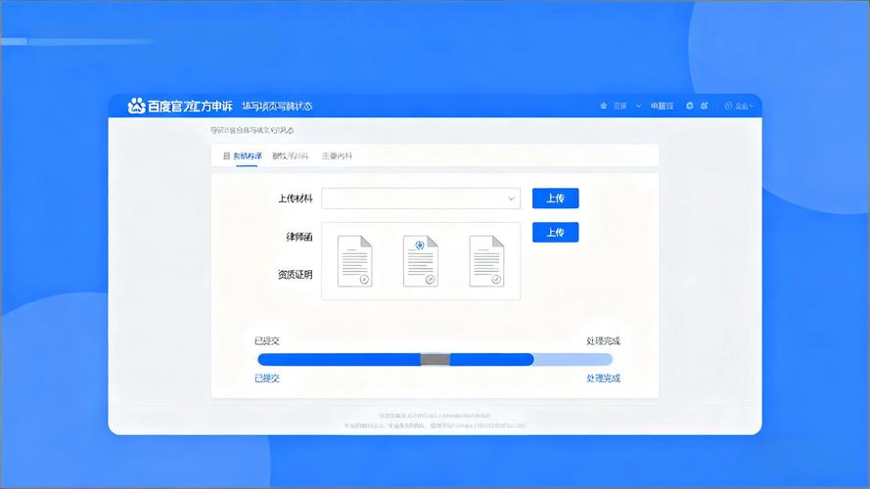Open the home icon in the blue header
Image resolution: width=870 pixels, height=489 pixels.
[x=604, y=106]
